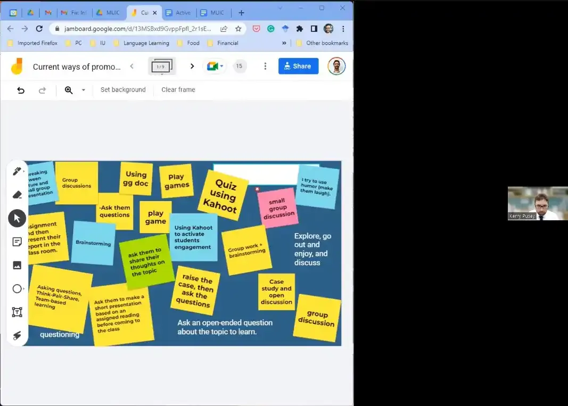This screenshot has height=406, width=568.
Task: Open the More actions three-dot menu
Action: point(265,66)
